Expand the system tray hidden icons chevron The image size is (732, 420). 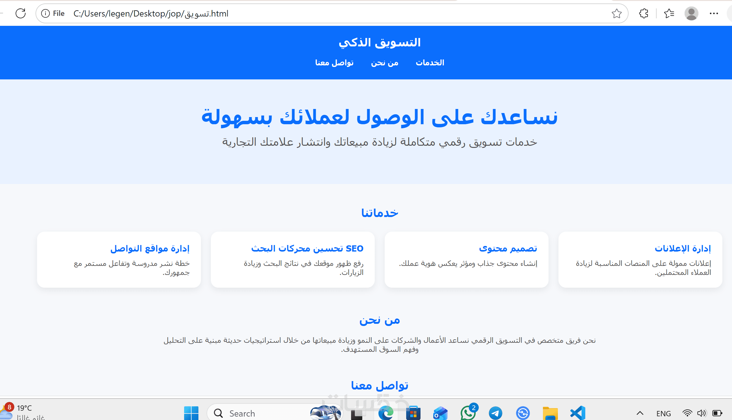[x=640, y=413]
